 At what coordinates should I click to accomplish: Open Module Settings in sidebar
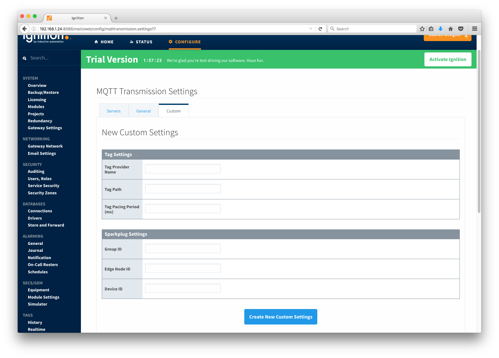(x=44, y=297)
